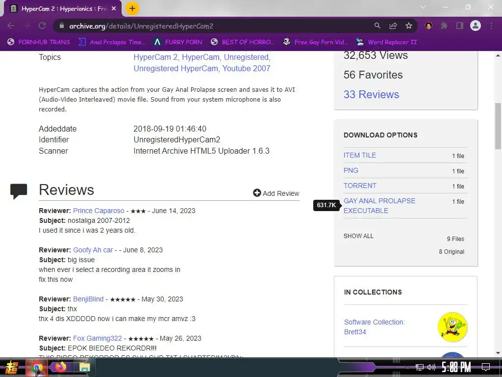The width and height of the screenshot is (502, 377).
Task: Open File Explorer from the taskbar
Action: [x=84, y=367]
